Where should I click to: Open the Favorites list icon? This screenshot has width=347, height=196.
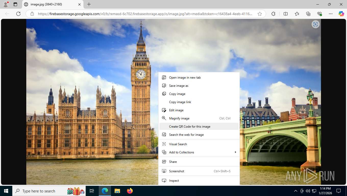(x=297, y=14)
